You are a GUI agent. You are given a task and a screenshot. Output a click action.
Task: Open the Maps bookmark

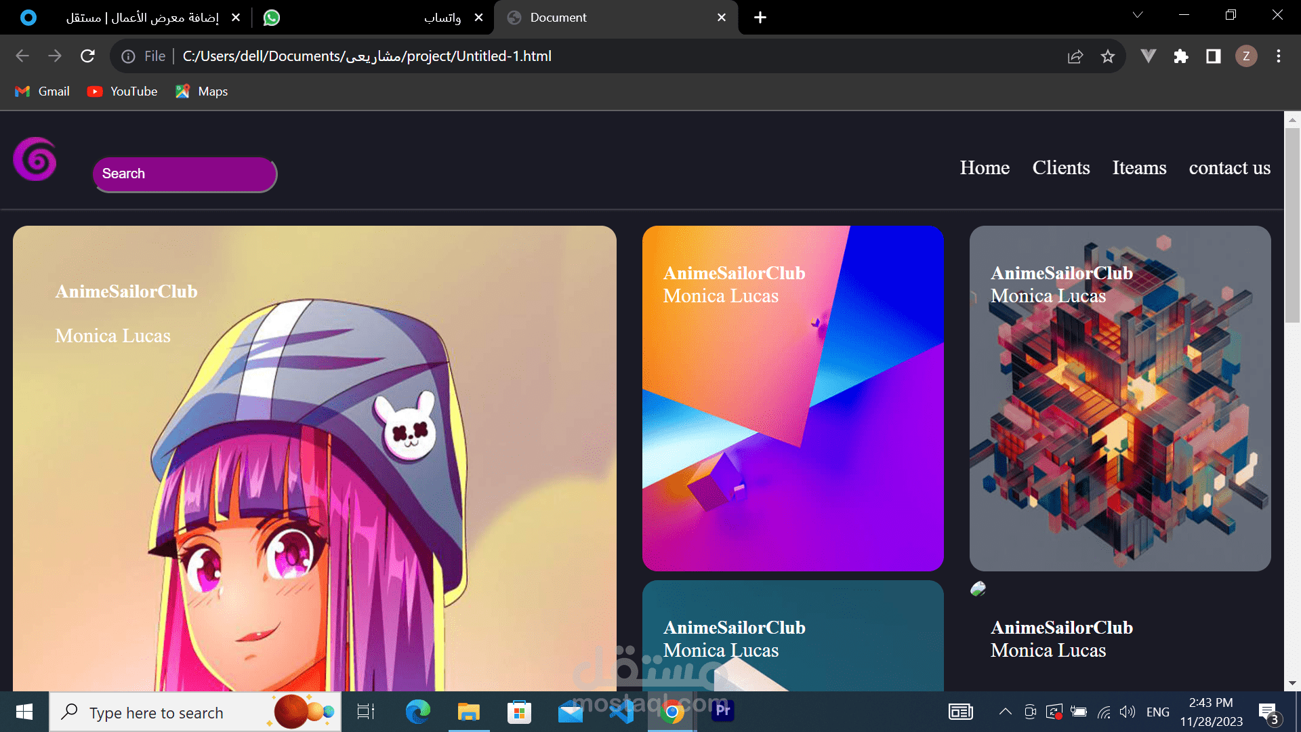[202, 91]
